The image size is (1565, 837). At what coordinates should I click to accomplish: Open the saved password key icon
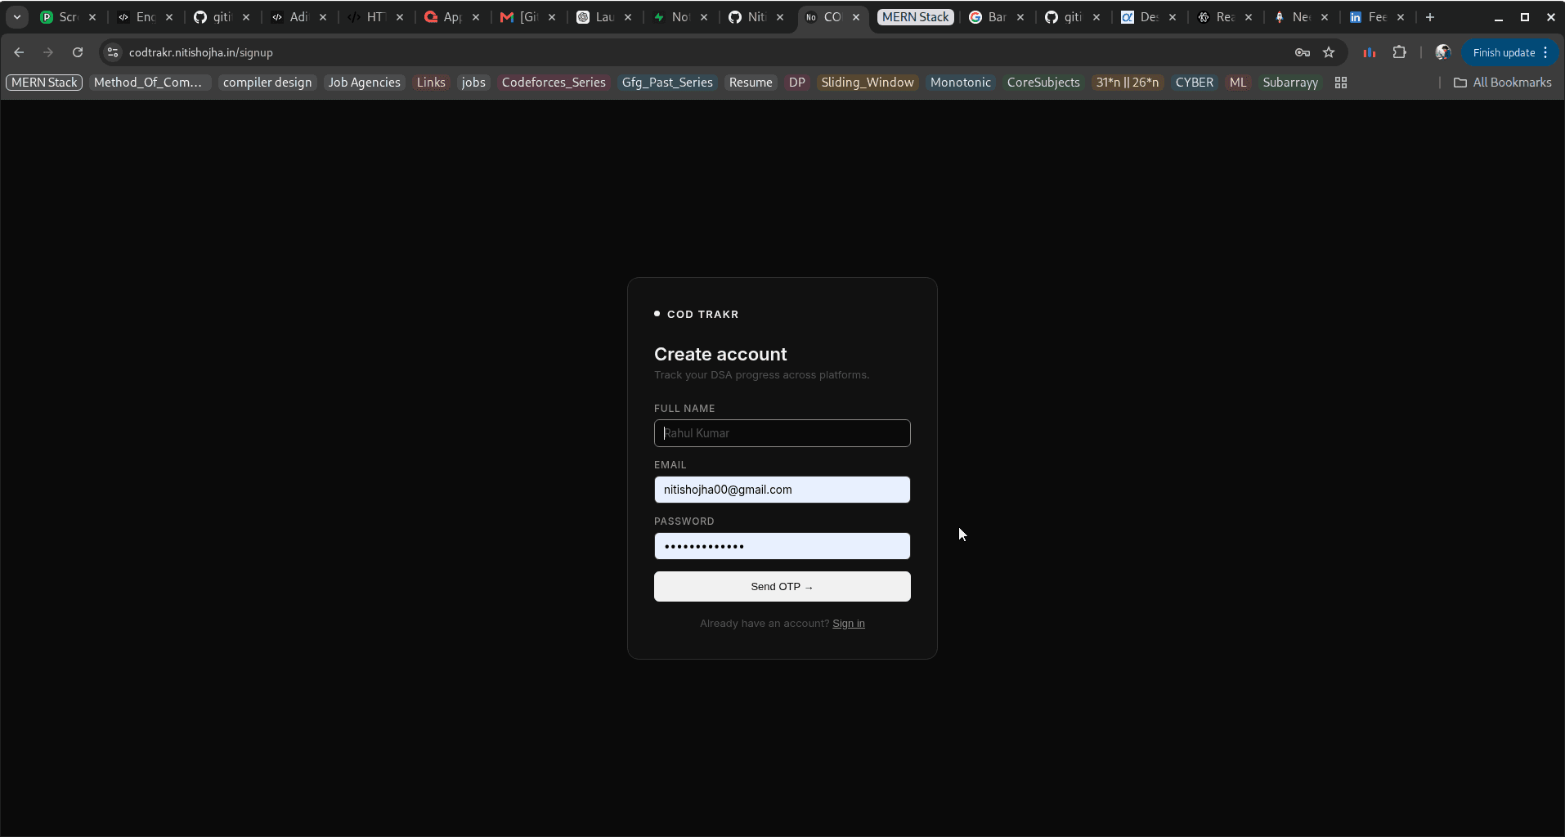click(1303, 52)
